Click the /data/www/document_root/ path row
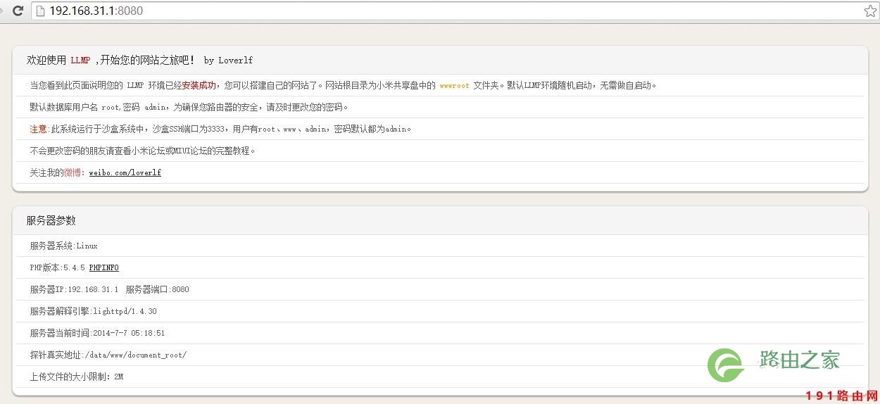Viewport: 880px width, 404px height. [440, 355]
